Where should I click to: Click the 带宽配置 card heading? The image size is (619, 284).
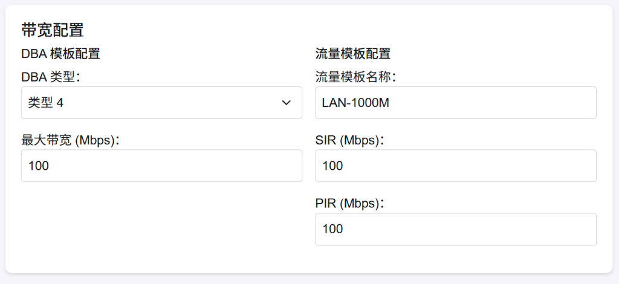(53, 30)
